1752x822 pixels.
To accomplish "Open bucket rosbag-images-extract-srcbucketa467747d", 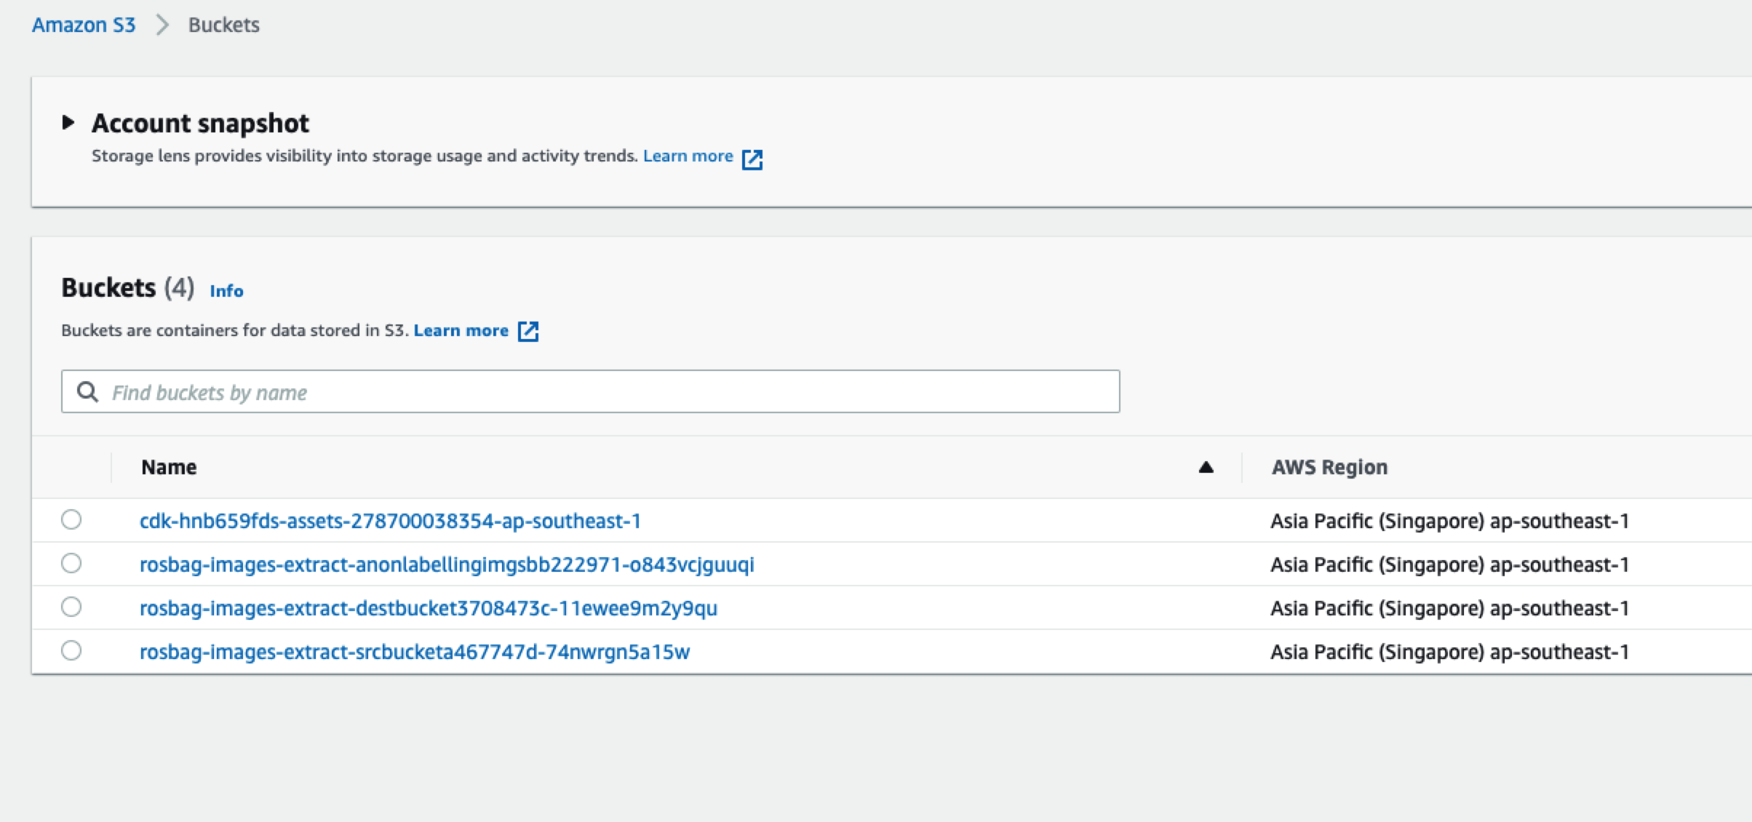I will coord(415,652).
